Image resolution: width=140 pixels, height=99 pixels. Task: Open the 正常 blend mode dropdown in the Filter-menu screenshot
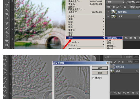[x=115, y=2]
